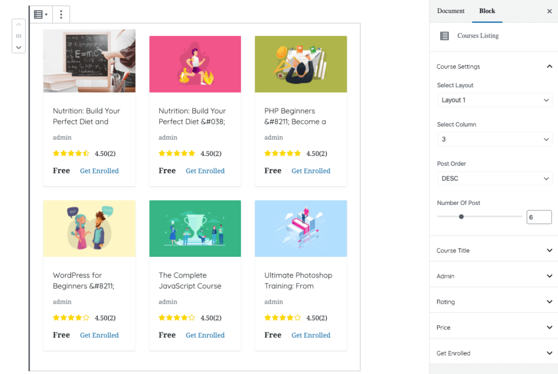558x374 pixels.
Task: Select the Block tab
Action: click(487, 11)
